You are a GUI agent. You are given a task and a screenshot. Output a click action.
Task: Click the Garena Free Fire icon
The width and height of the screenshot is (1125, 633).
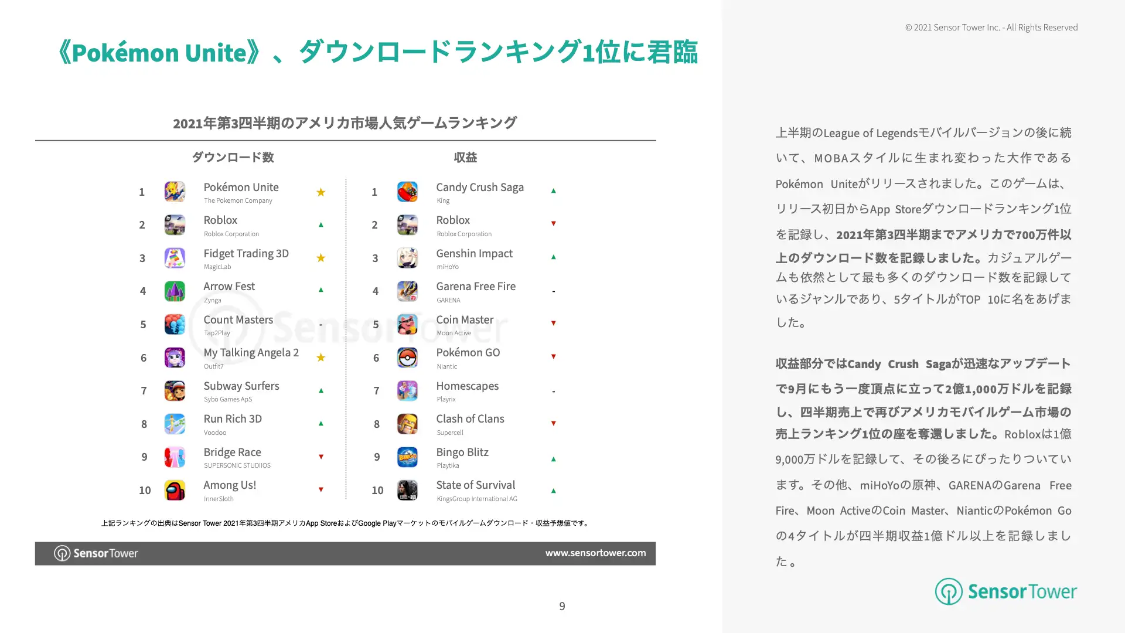407,291
